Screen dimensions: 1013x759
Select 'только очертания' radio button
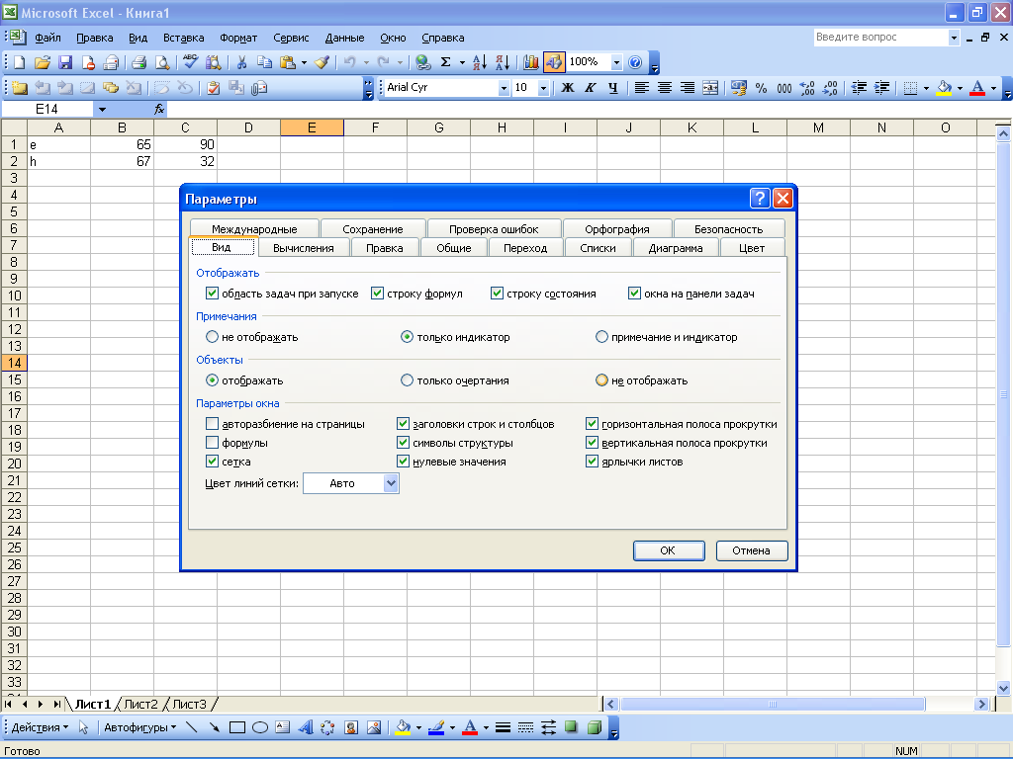(x=407, y=380)
